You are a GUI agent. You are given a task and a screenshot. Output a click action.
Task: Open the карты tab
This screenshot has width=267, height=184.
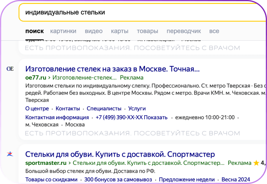pyautogui.click(x=120, y=31)
